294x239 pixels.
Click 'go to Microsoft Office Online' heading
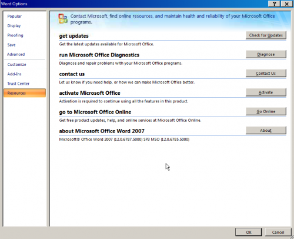tap(95, 112)
